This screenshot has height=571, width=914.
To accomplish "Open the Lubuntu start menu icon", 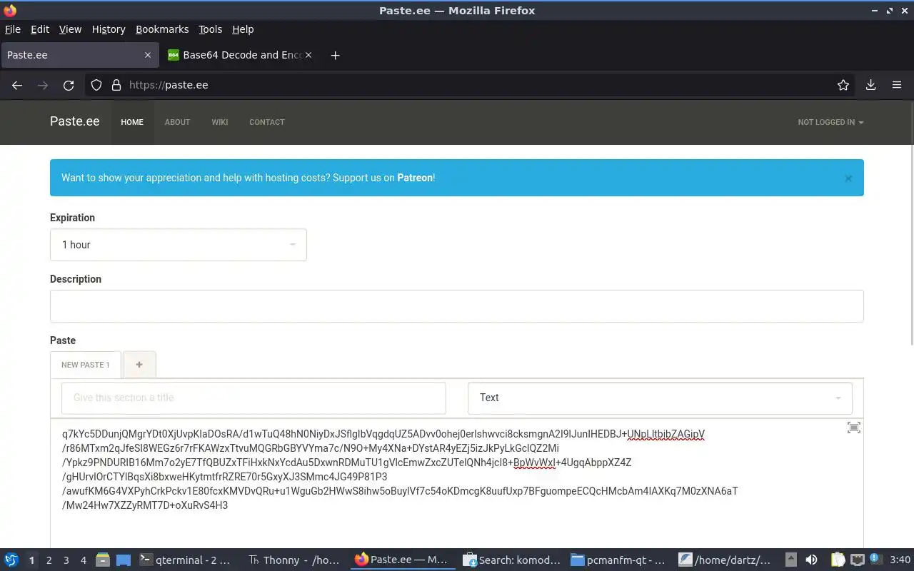I will (11, 560).
